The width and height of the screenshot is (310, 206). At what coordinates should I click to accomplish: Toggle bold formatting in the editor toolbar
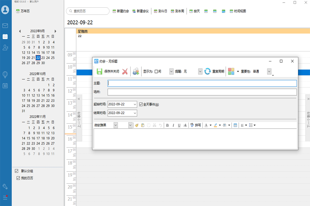(167, 125)
